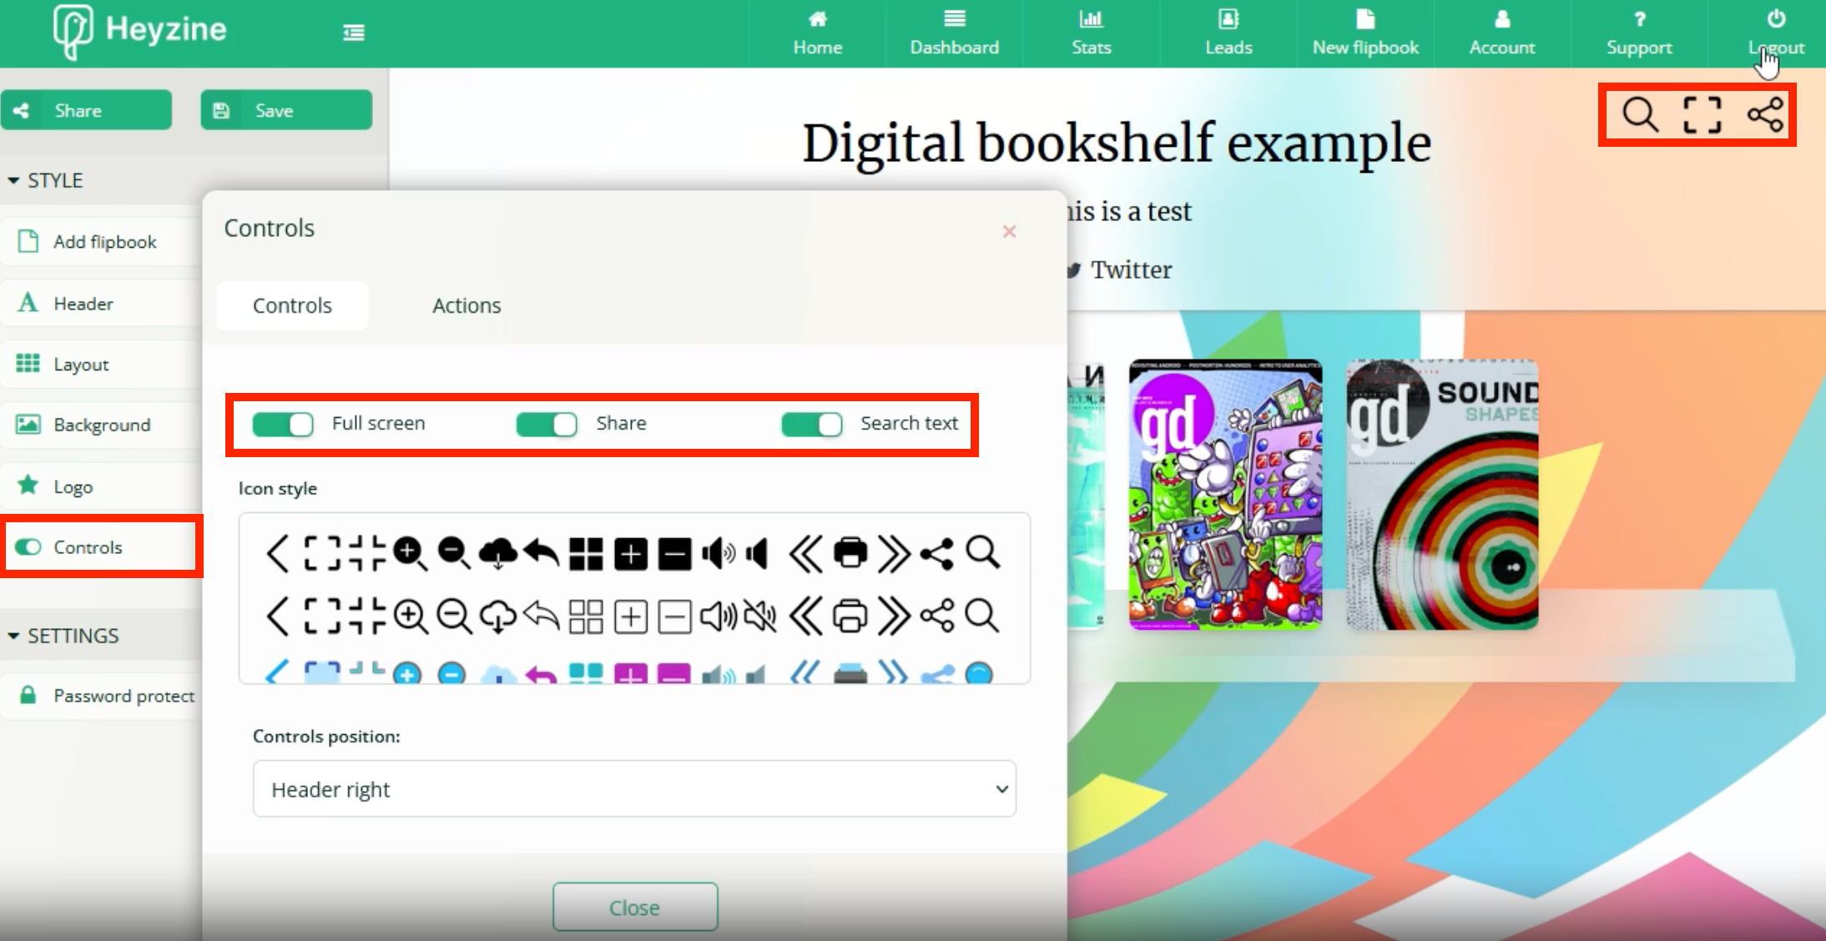The height and width of the screenshot is (941, 1826).
Task: Click the fullscreen icon in the top right
Action: point(1701,113)
